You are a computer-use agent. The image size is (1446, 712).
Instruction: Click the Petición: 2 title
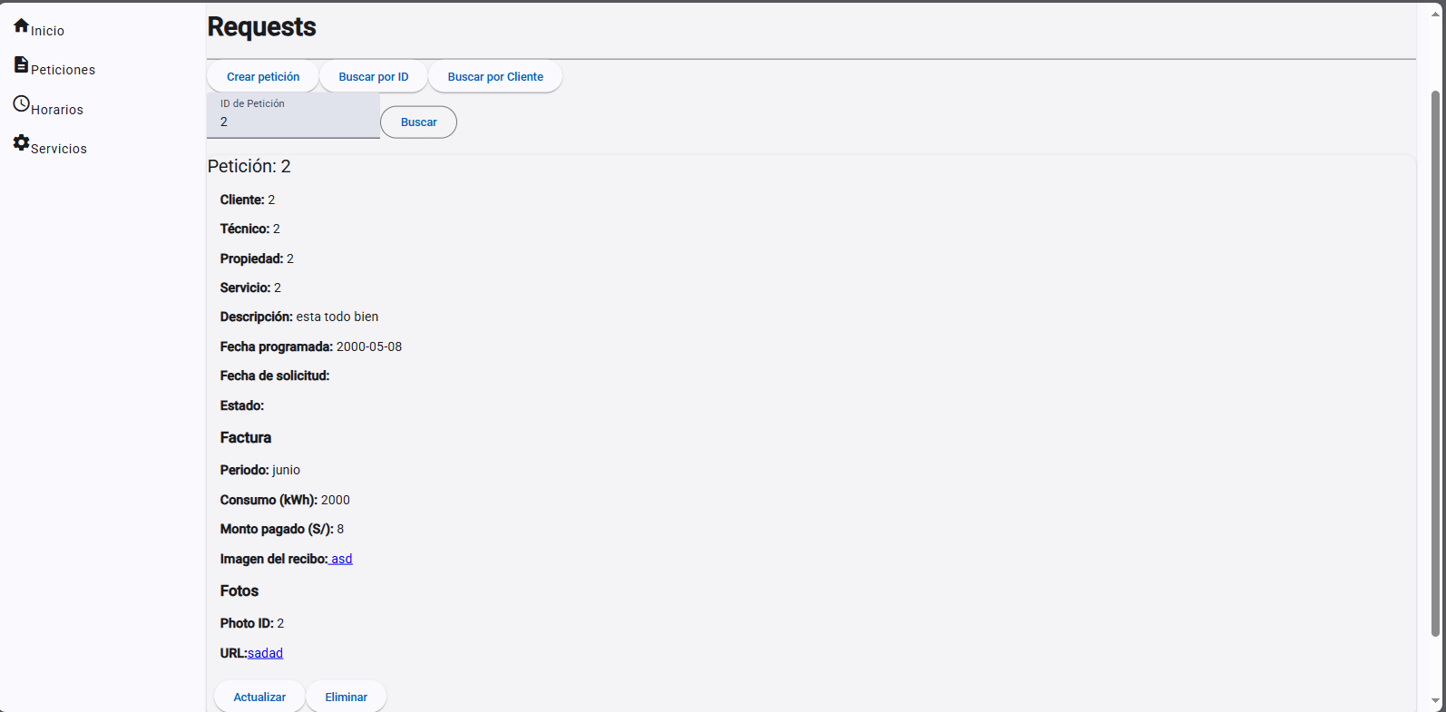[249, 166]
